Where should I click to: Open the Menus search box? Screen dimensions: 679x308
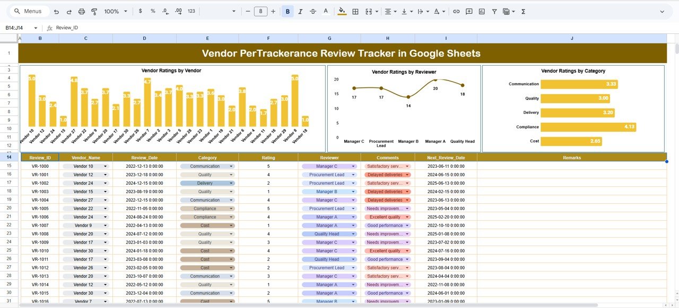[x=28, y=11]
